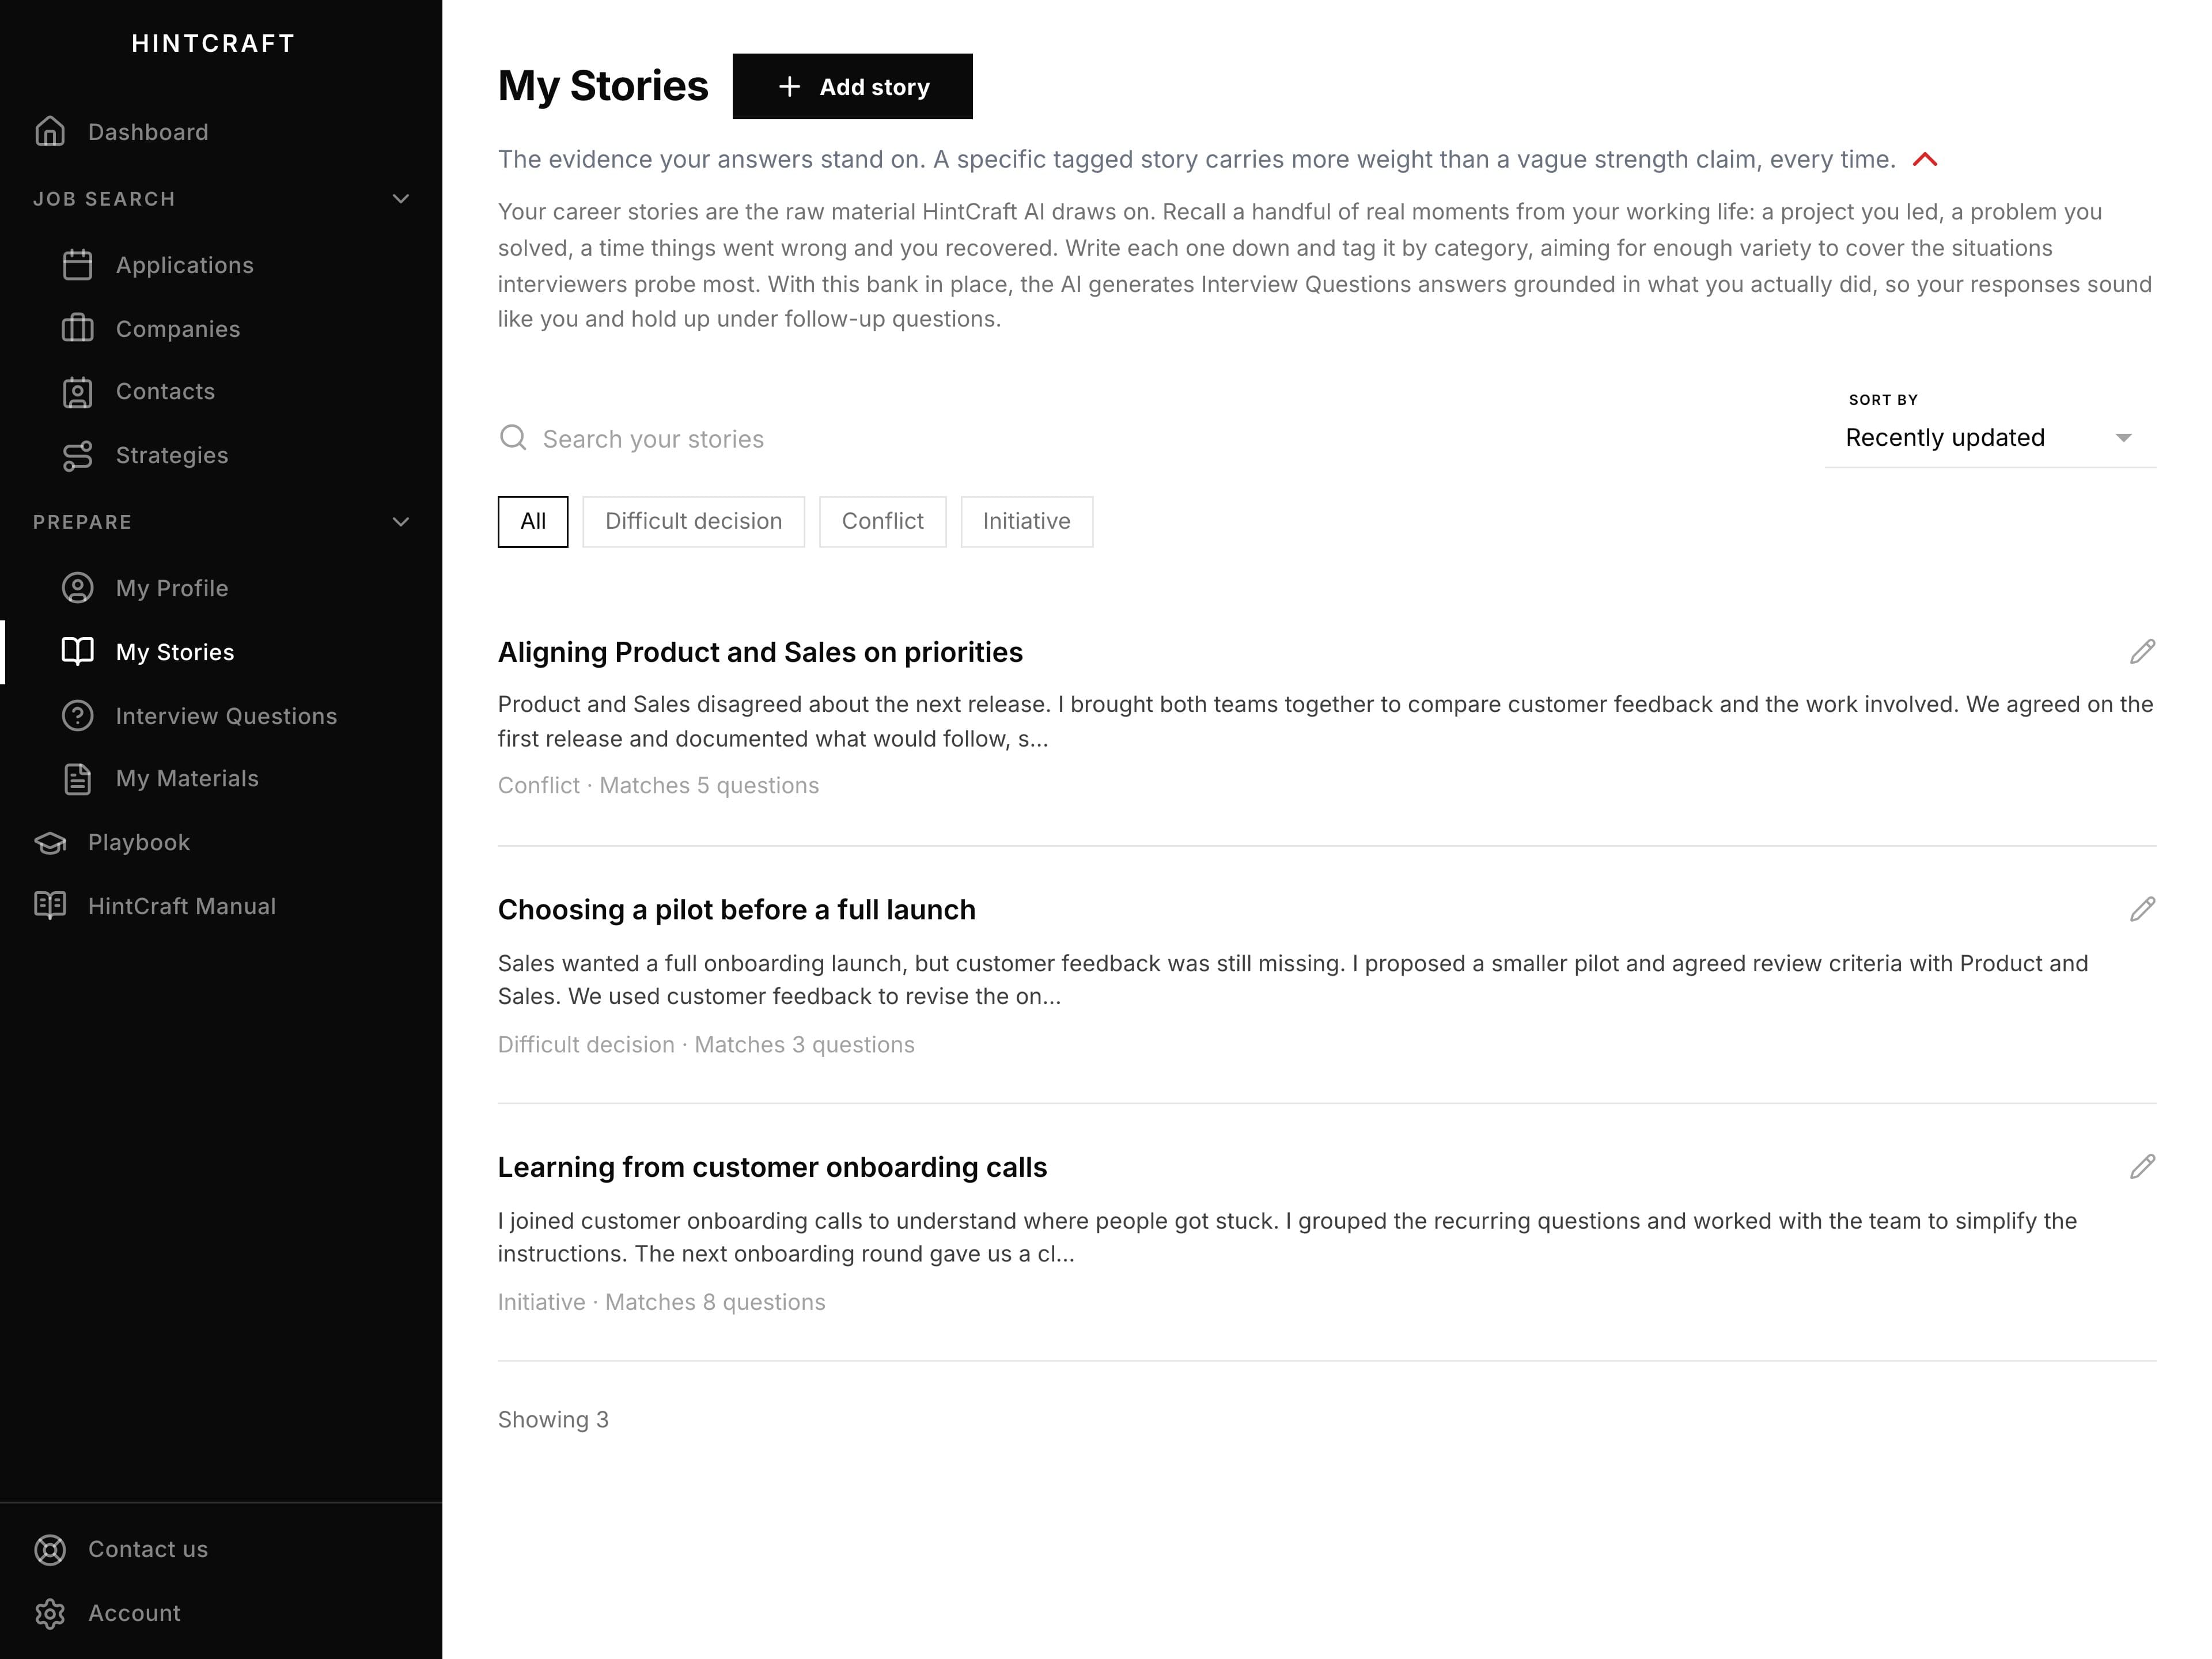Image resolution: width=2212 pixels, height=1659 pixels.
Task: Click the Strategies route icon
Action: (77, 456)
